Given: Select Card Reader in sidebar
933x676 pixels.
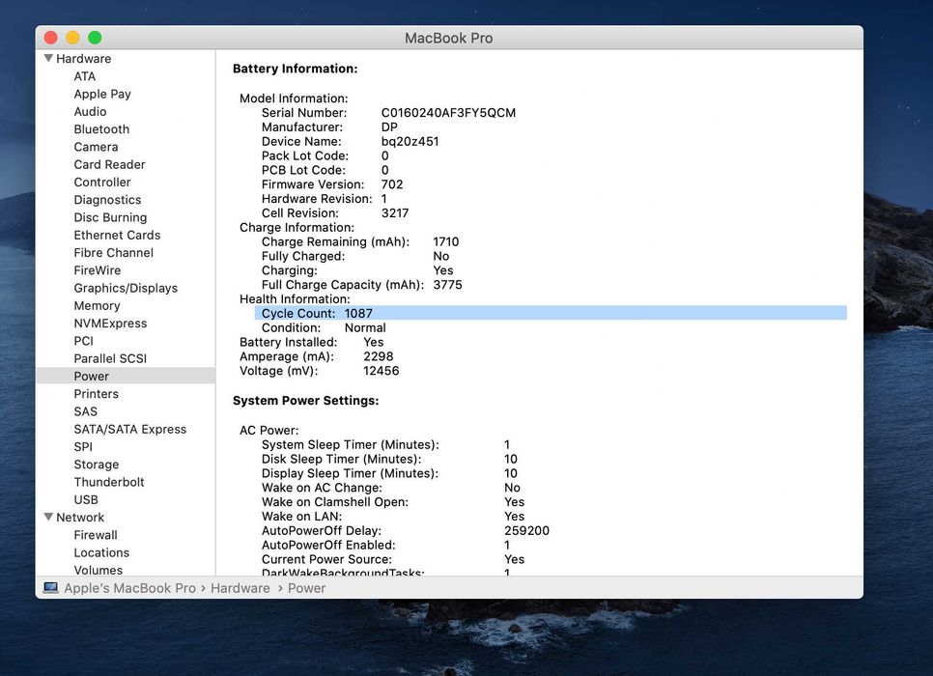Looking at the screenshot, I should (x=109, y=164).
